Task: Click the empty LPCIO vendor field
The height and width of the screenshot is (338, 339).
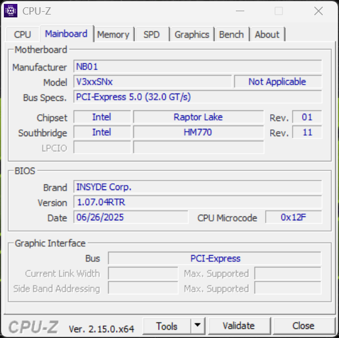Action: click(x=102, y=147)
